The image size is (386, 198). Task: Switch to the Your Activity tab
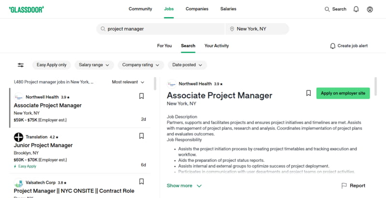click(x=217, y=46)
